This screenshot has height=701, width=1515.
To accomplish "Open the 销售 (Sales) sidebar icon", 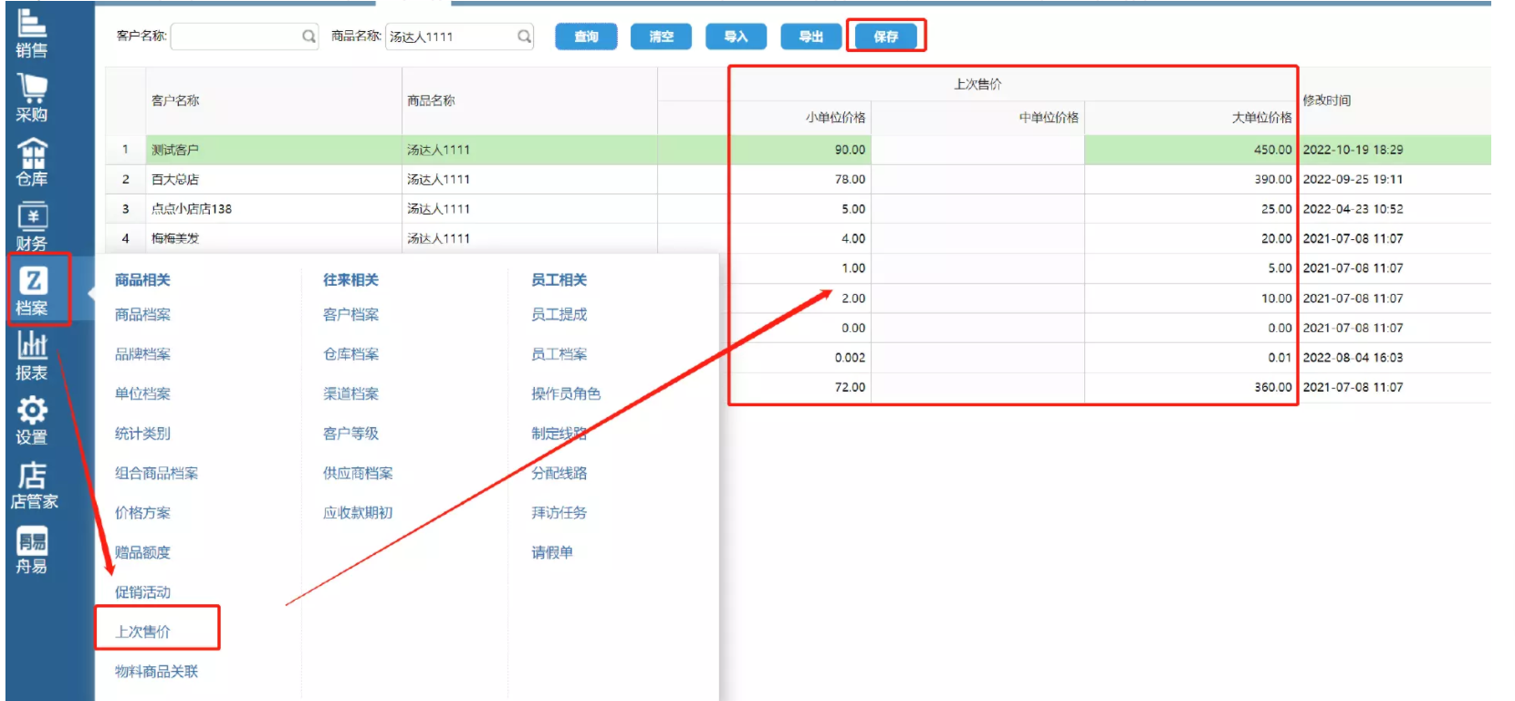I will (x=32, y=32).
